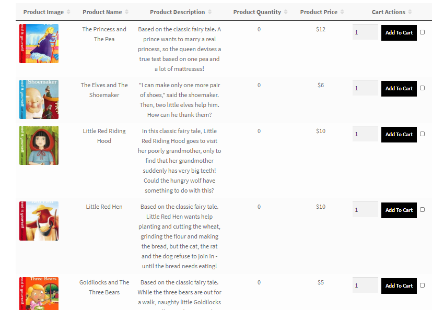Add Little Red Hen to cart

point(399,210)
